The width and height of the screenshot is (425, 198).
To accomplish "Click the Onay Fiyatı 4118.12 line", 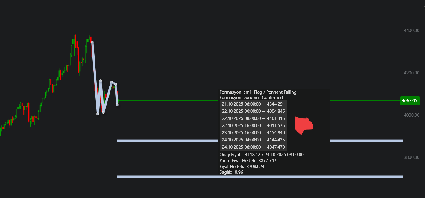I will point(262,155).
